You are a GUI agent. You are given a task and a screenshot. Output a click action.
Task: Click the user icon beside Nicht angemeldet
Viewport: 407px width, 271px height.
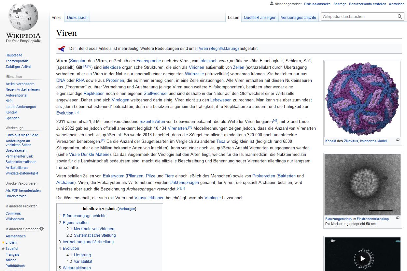(x=272, y=4)
